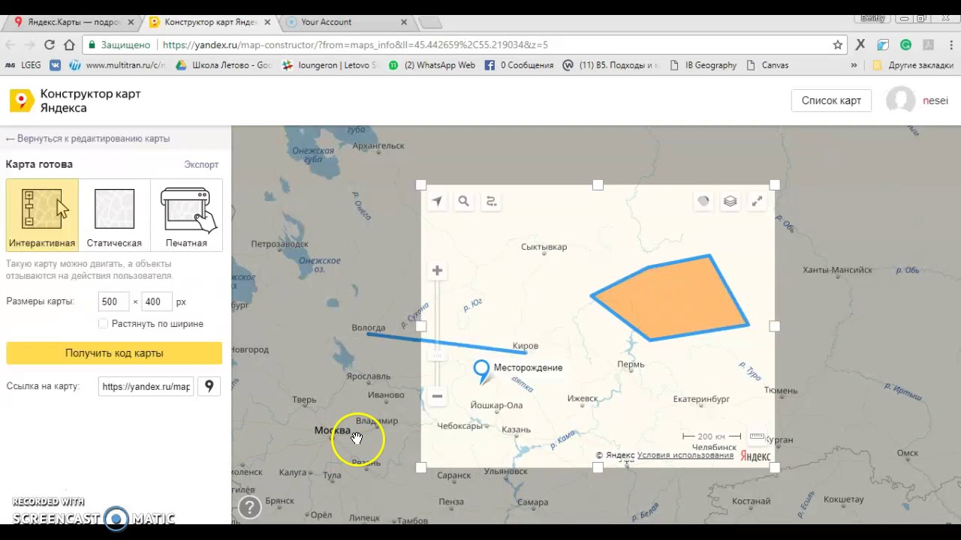Open the loungeron Letovo bookmark
This screenshot has width=961, height=540.
point(330,65)
